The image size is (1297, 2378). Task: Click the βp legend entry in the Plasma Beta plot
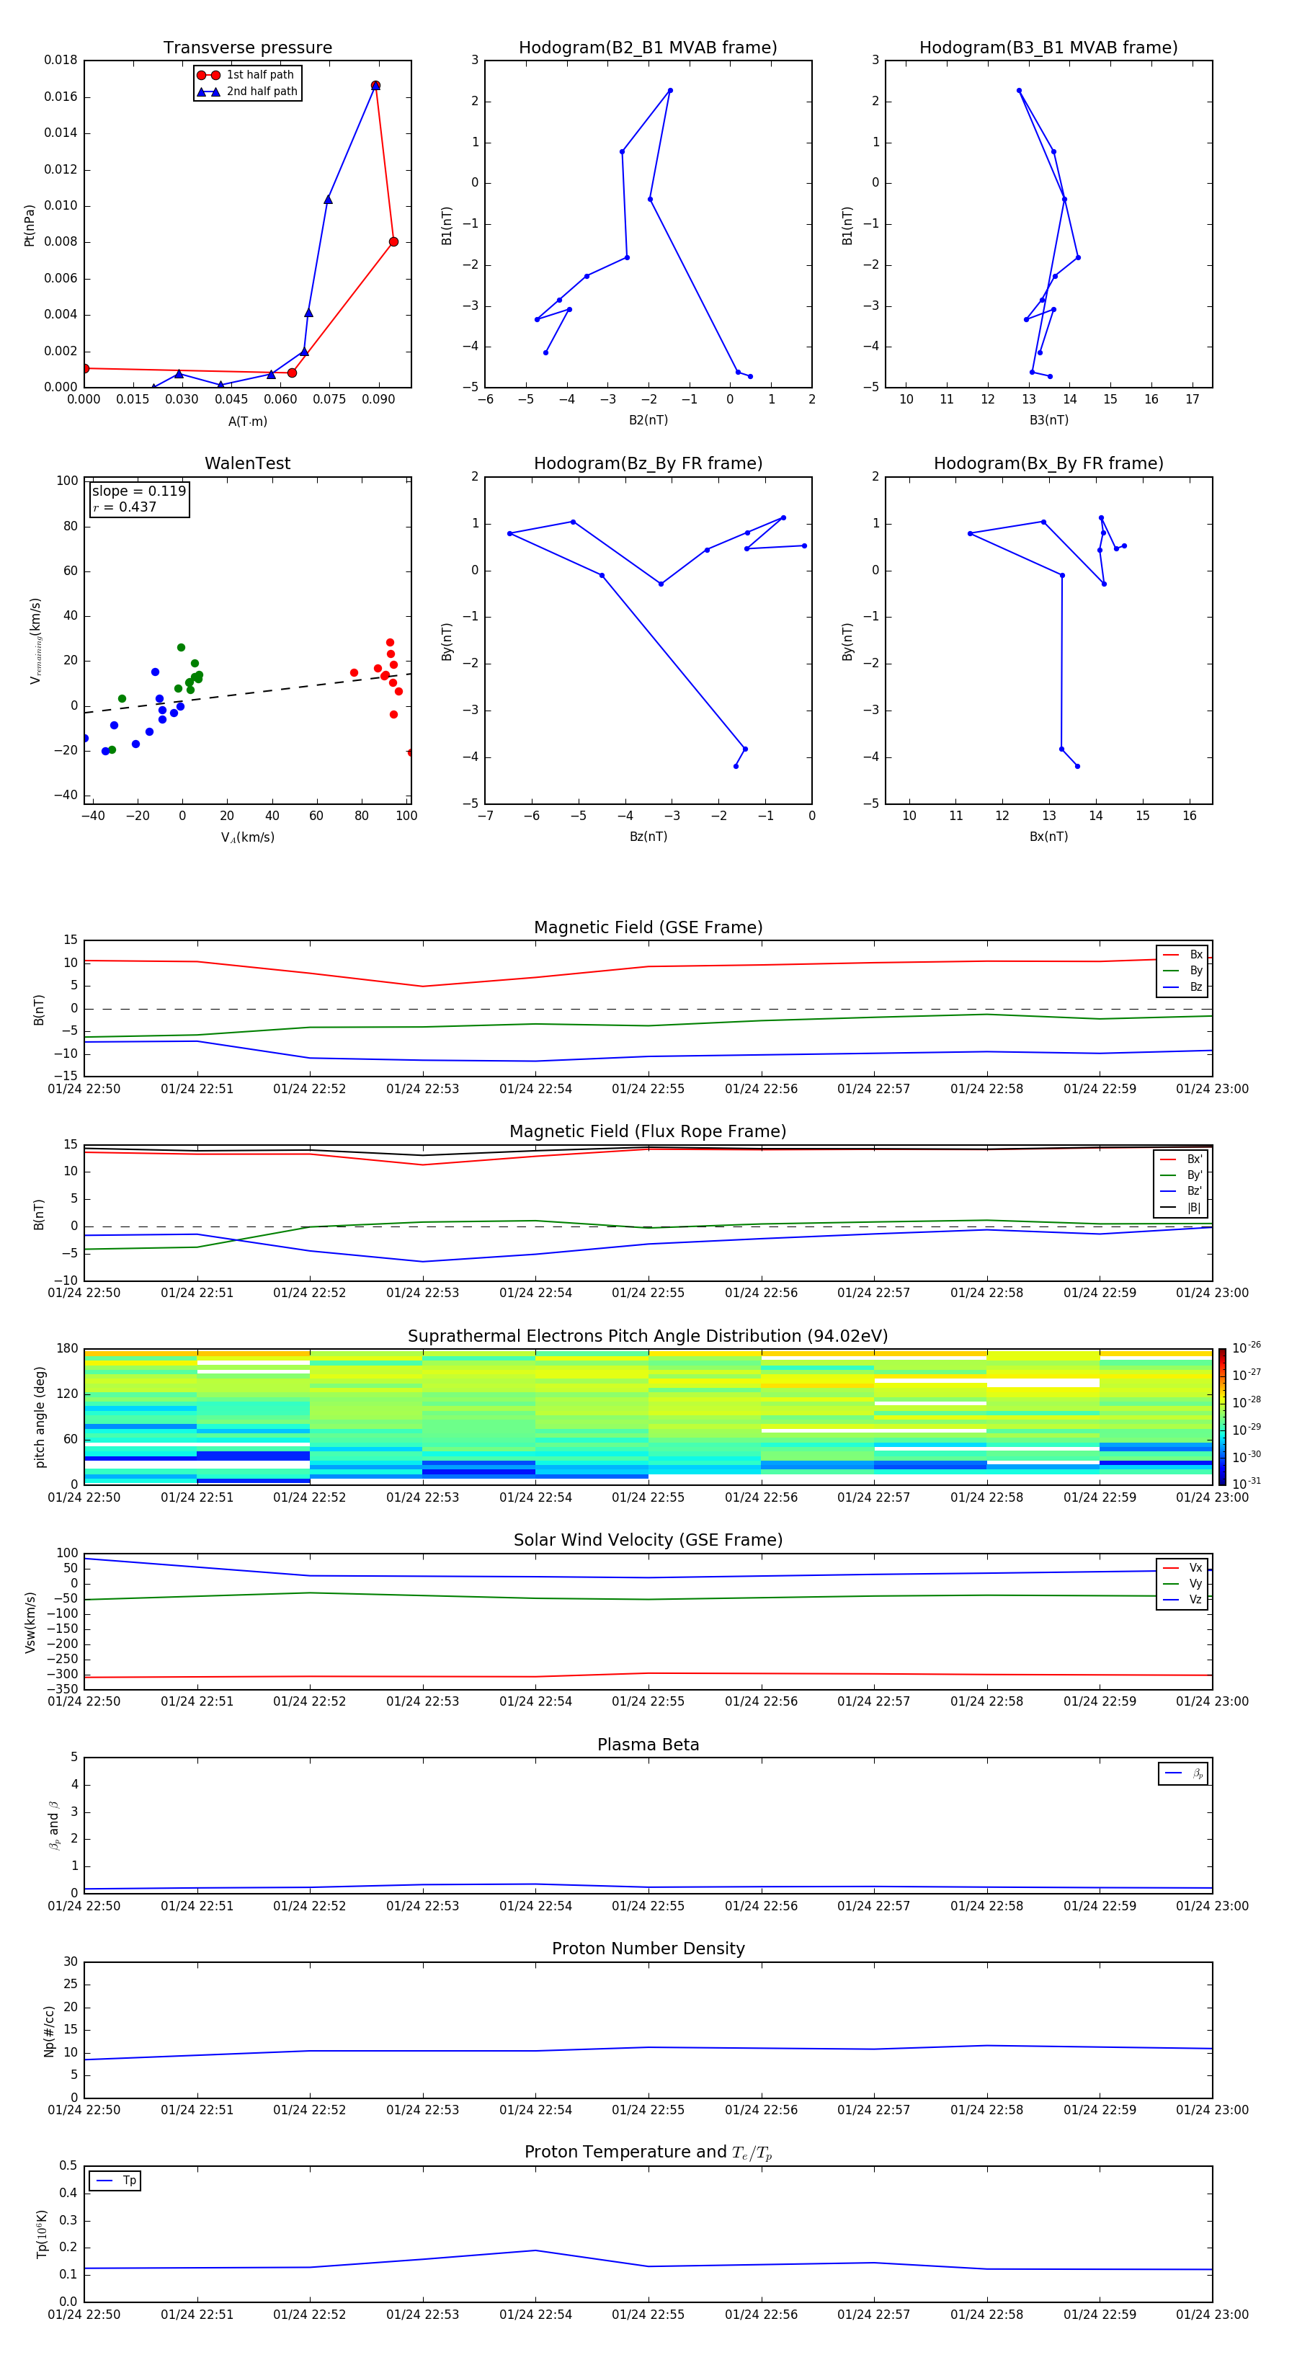click(1183, 1773)
